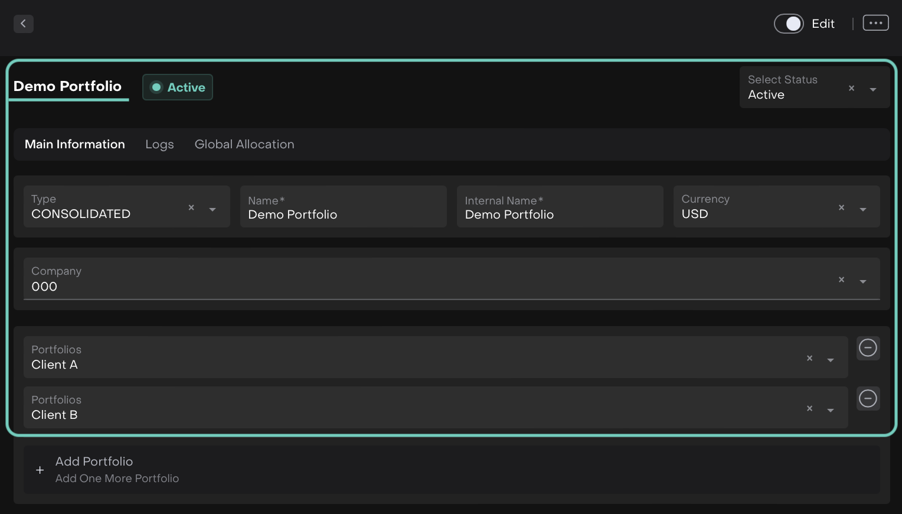Expand the Company dropdown arrow

(x=863, y=281)
